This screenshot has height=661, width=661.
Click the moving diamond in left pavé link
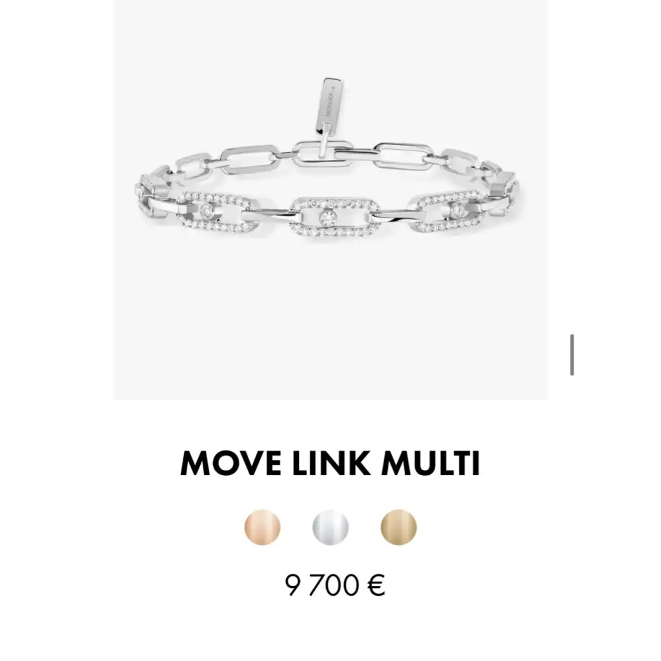click(207, 212)
